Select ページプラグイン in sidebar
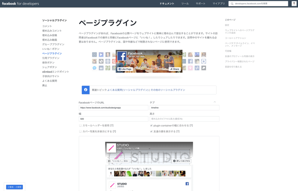Viewport: 298px width, 191px height. [x=52, y=53]
